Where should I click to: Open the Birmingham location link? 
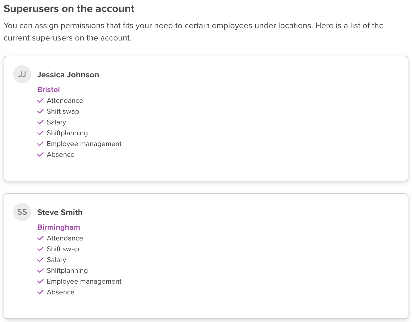pos(58,227)
